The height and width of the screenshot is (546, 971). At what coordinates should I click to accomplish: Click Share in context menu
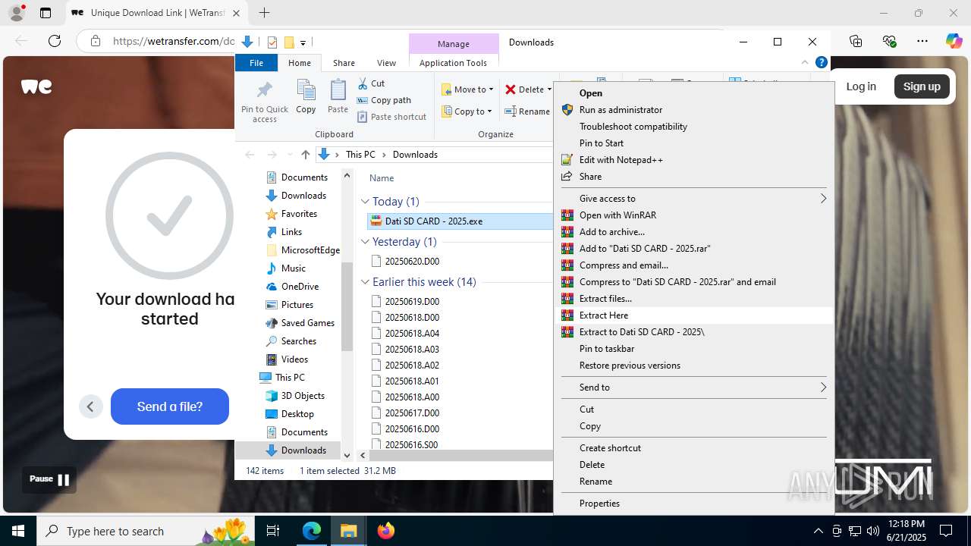(x=693, y=176)
